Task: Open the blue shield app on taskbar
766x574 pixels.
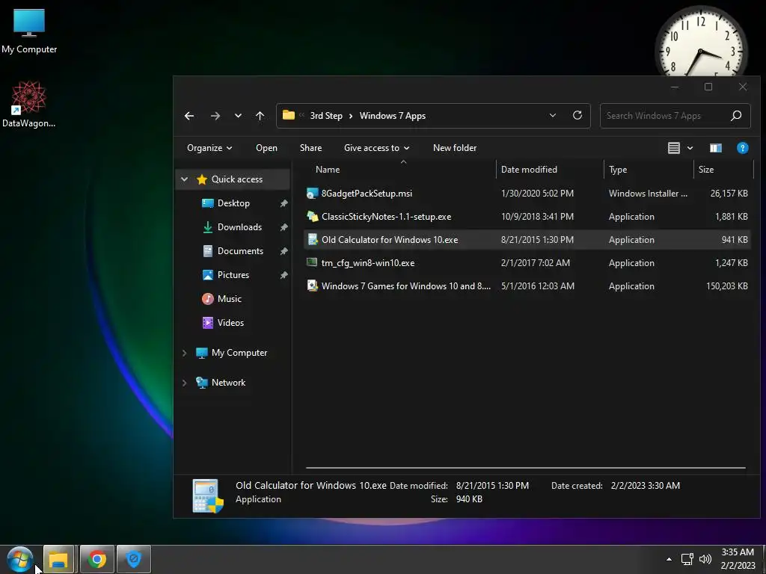Action: tap(134, 559)
